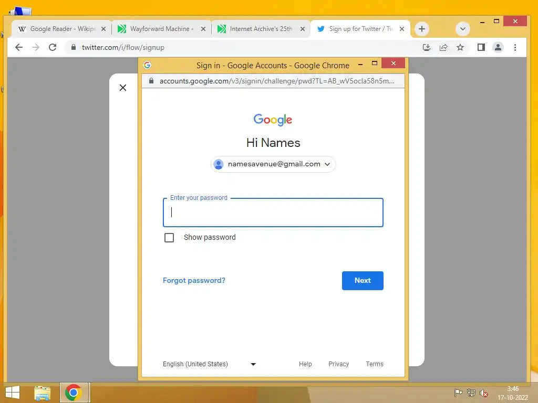The image size is (538, 403).
Task: Open Action Center flag in tray
Action: [458, 393]
